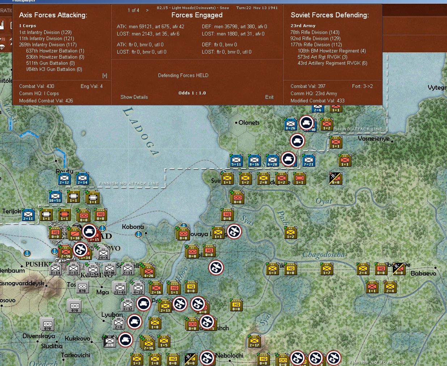
Task: Select the Finnish 6=20 counter
Action: pyautogui.click(x=273, y=161)
